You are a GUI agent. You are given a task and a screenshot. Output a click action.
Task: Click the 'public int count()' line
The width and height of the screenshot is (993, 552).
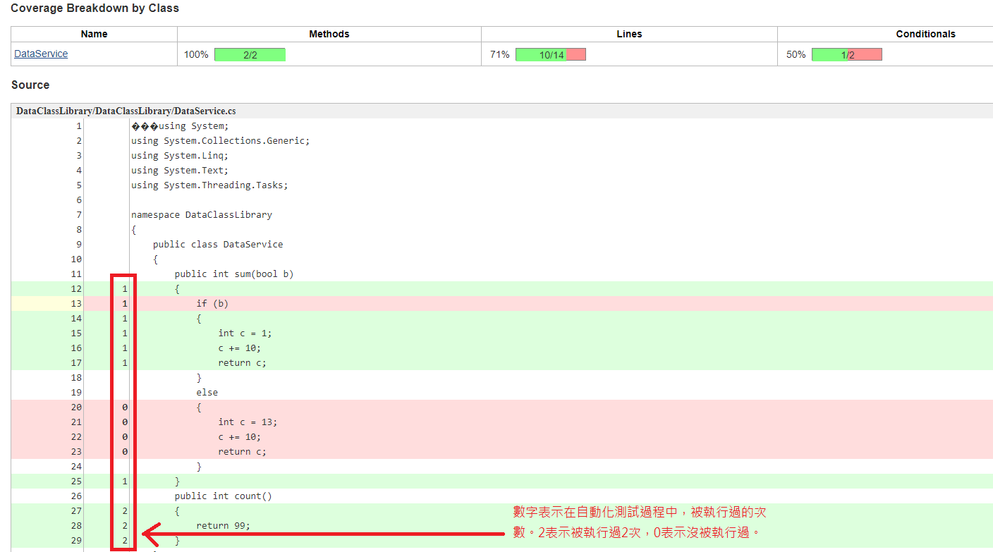(223, 496)
